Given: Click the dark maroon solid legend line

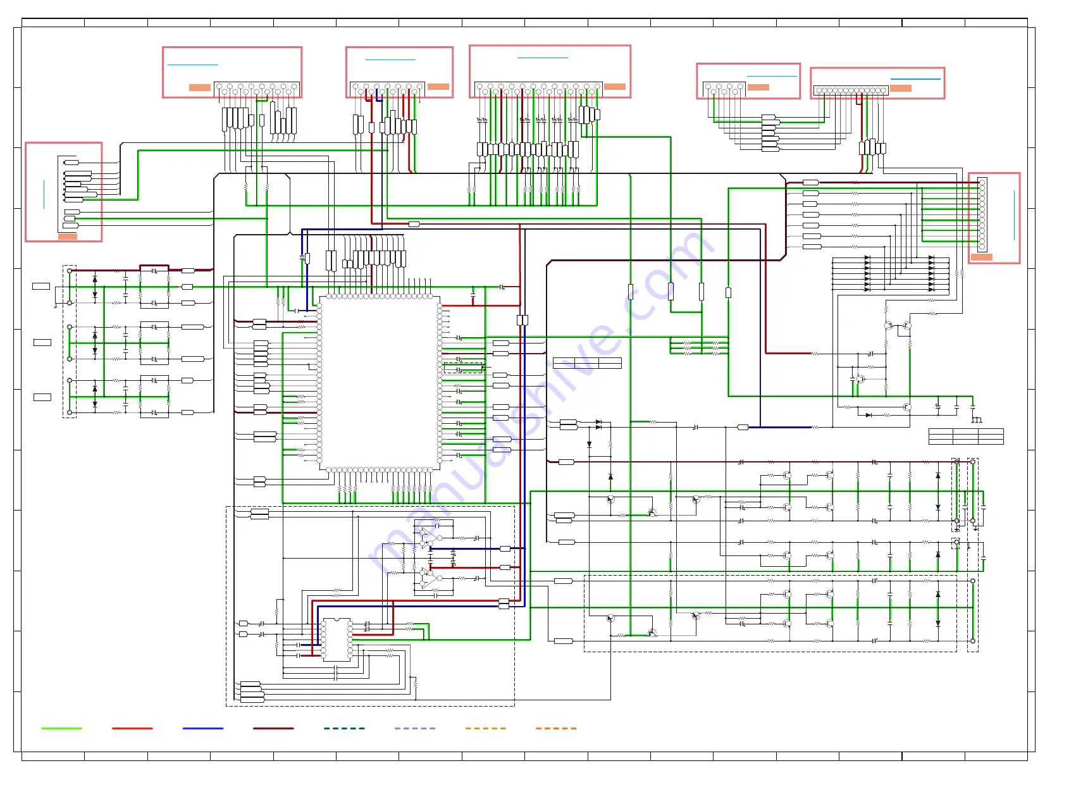Looking at the screenshot, I should tap(273, 728).
